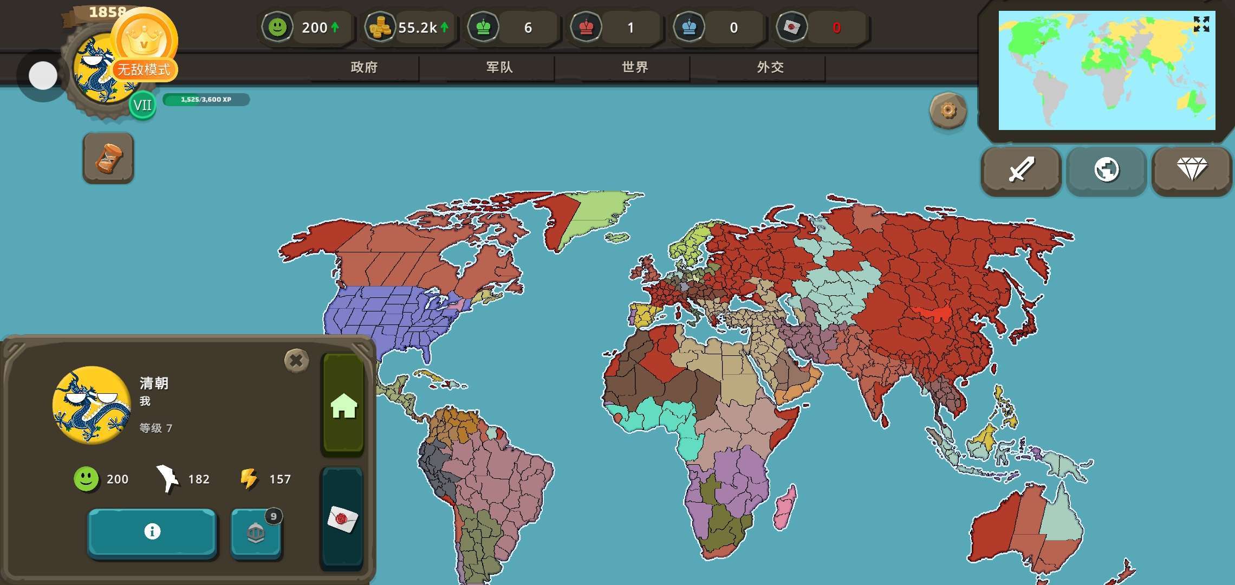Click the helmet icon with badge 9
1235x585 pixels.
click(256, 533)
